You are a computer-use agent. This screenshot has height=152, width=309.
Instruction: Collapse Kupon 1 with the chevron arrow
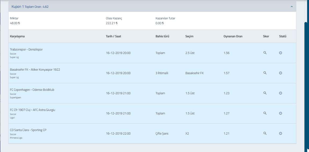point(292,7)
